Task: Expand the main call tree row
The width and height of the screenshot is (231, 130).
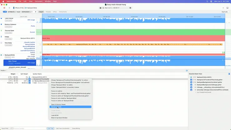Action: [x=33, y=83]
